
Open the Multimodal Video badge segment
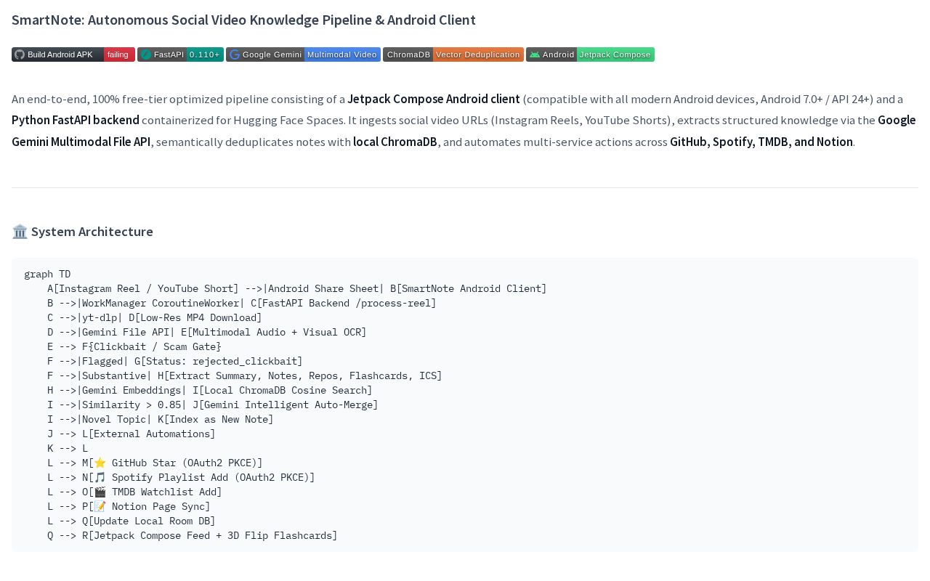pos(342,54)
